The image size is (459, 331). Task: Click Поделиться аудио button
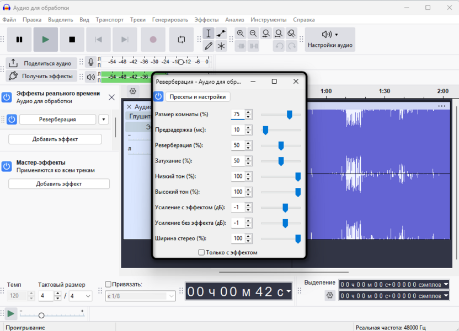[41, 63]
